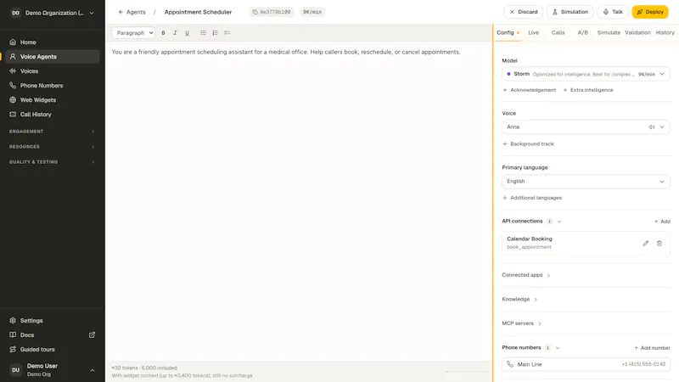Copy agent ID 9e3779b100

coord(272,12)
